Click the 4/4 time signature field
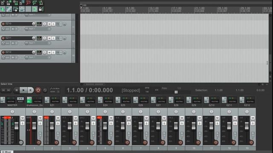Screen dimensions: 273x153 click(x=157, y=90)
